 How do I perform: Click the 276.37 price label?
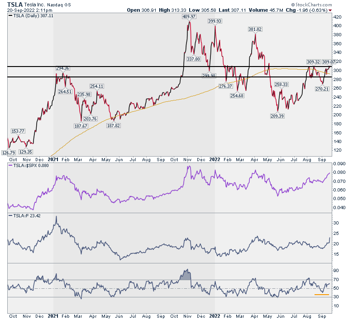pyautogui.click(x=225, y=86)
